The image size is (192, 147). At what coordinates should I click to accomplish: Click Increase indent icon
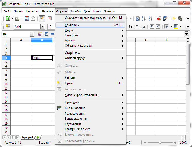click(158, 27)
